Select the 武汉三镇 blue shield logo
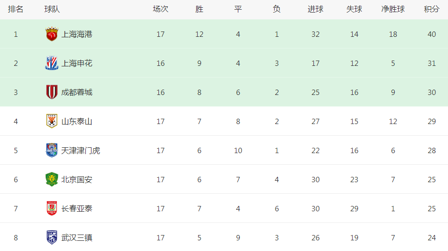The image size is (448, 251). click(x=52, y=237)
